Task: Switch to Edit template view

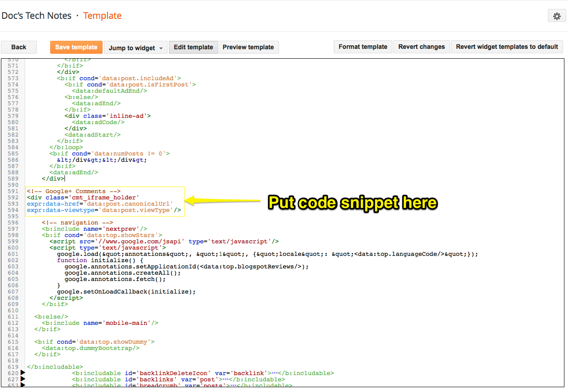Action: pyautogui.click(x=194, y=47)
